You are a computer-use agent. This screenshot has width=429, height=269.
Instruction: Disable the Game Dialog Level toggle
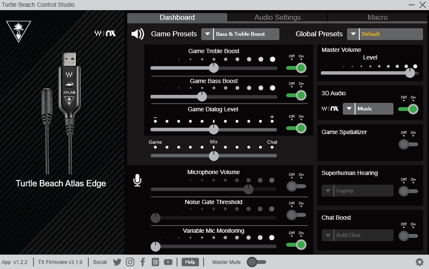[x=296, y=128]
